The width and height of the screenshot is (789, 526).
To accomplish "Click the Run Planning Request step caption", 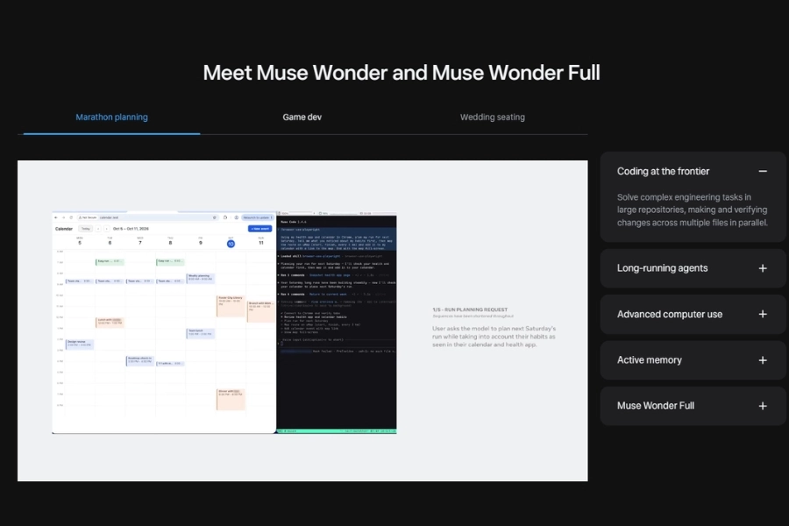I will 470,309.
